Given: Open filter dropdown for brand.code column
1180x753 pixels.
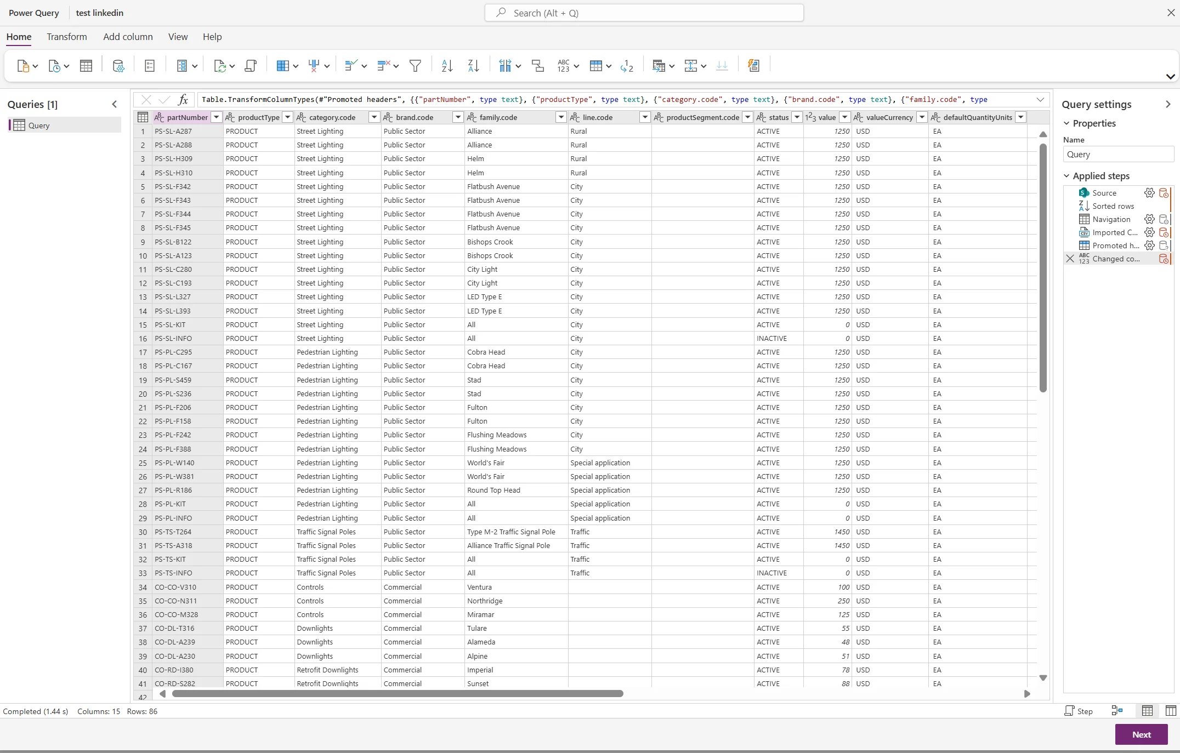Looking at the screenshot, I should coord(457,117).
